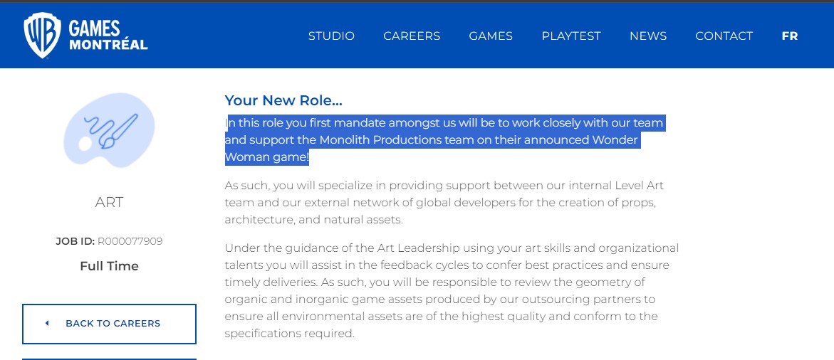Screen dimensions: 834x360
Task: Open the News section
Action: pos(648,36)
